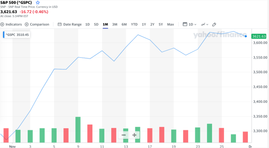Open the Indicators plus icon
The image size is (269, 148).
(x=2, y=24)
